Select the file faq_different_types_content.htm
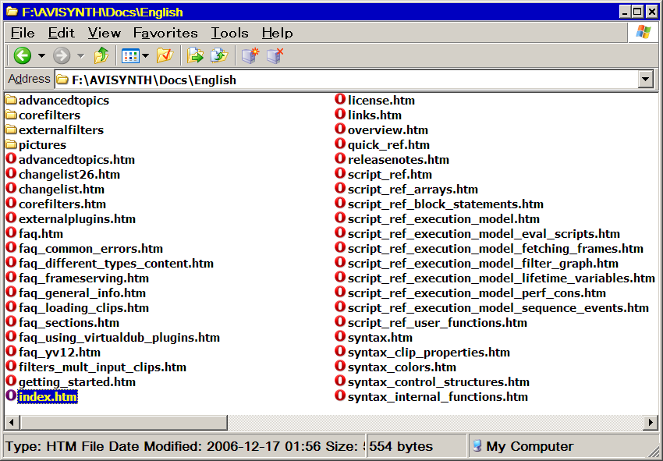Screen dimensions: 663x461 (x=116, y=263)
